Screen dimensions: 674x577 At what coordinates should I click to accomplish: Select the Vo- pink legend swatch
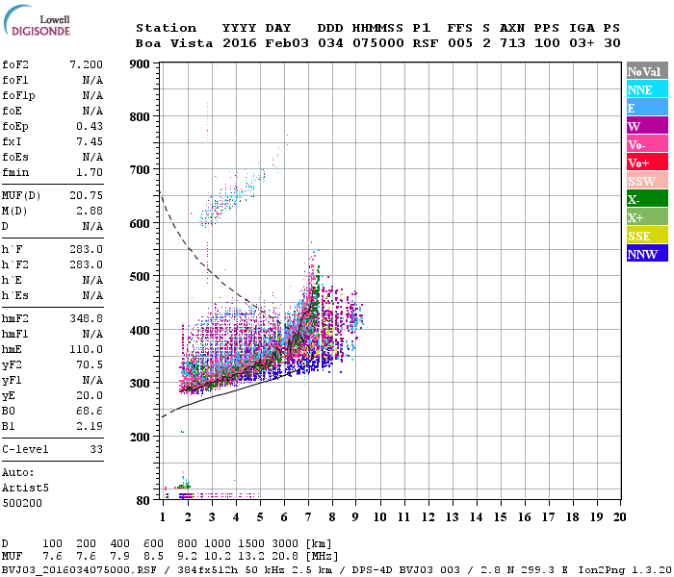[647, 144]
